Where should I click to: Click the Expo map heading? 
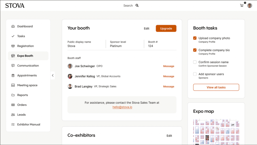[203, 112]
